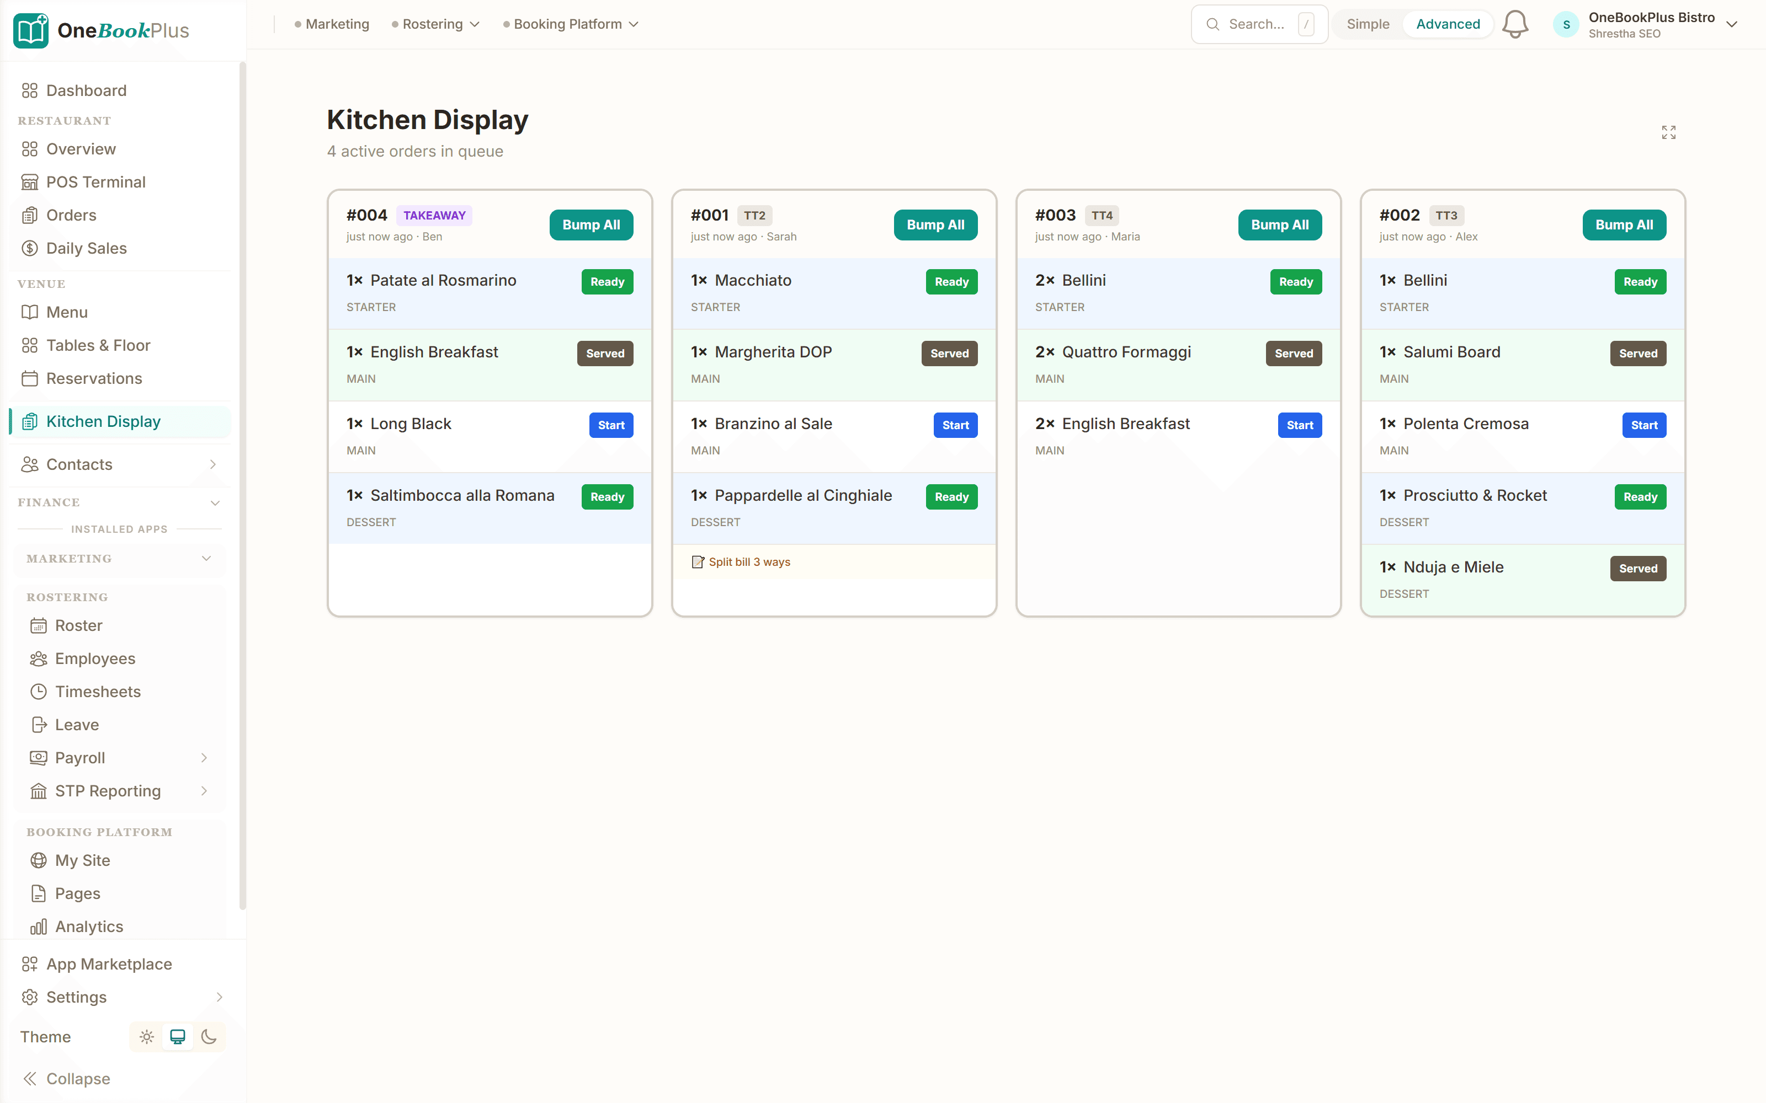Image resolution: width=1766 pixels, height=1103 pixels.
Task: Mark Long Black as started for order #004
Action: pyautogui.click(x=611, y=425)
